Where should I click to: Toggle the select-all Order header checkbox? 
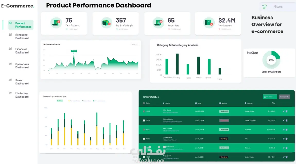click(144, 103)
